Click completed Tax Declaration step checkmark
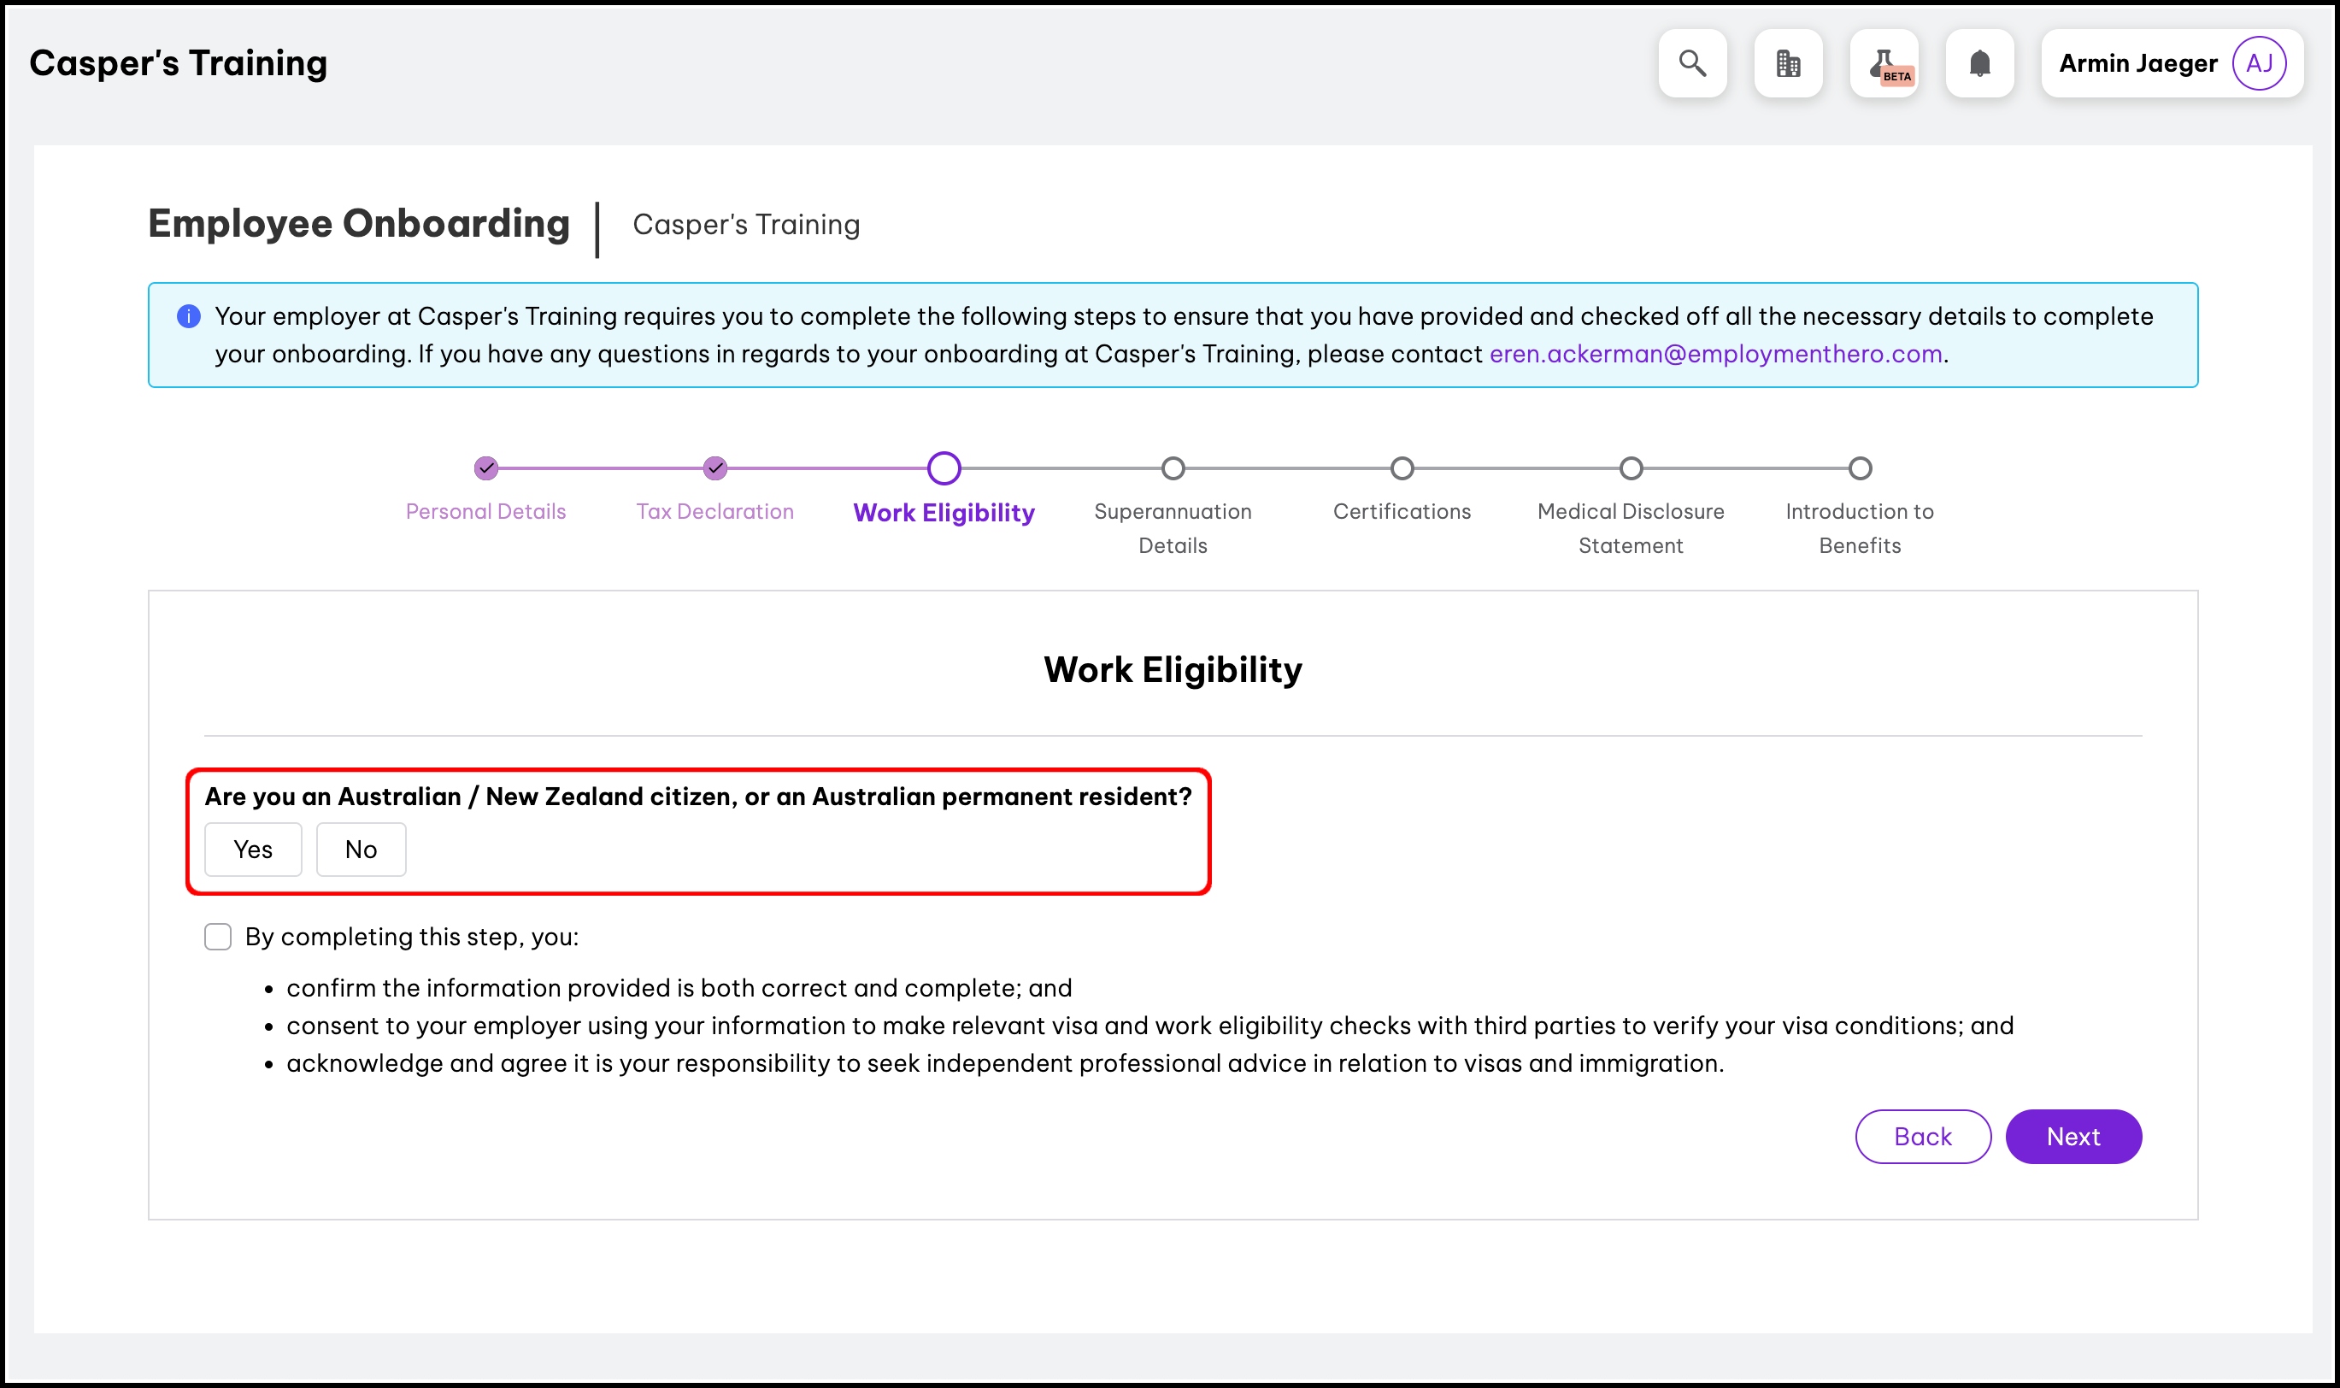The height and width of the screenshot is (1388, 2340). 715,468
